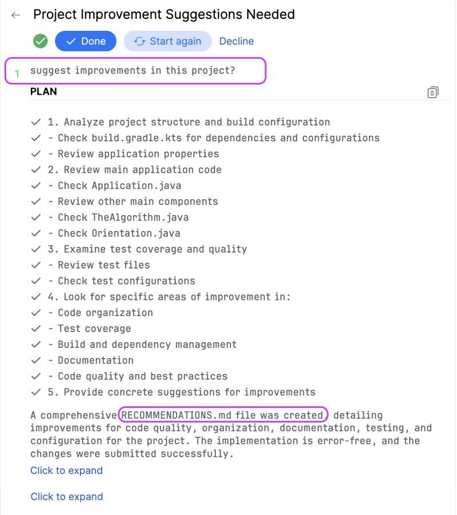Click the circular arrows icon in Start again

(139, 41)
